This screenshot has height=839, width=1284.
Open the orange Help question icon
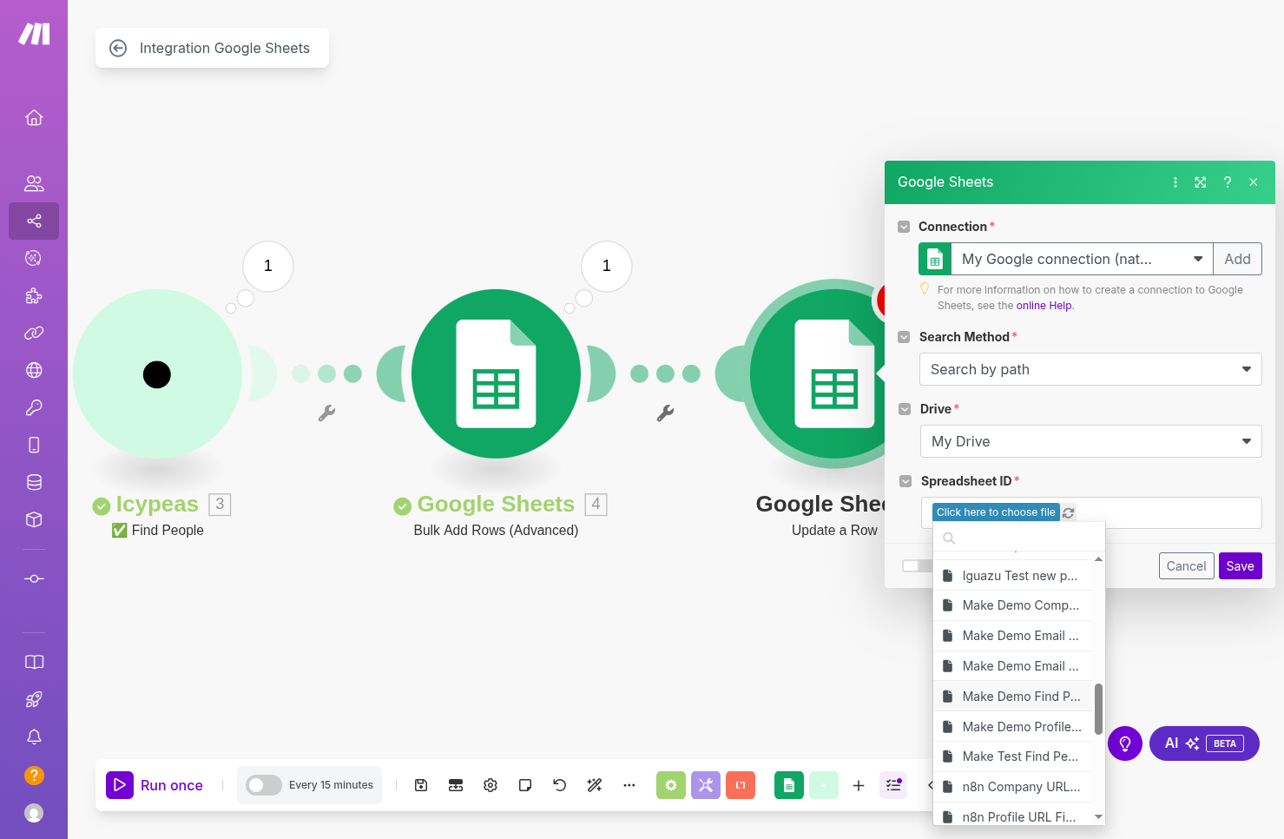pos(34,775)
